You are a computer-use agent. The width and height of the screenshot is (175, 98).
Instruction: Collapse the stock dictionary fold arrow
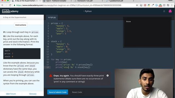coord(50,41)
